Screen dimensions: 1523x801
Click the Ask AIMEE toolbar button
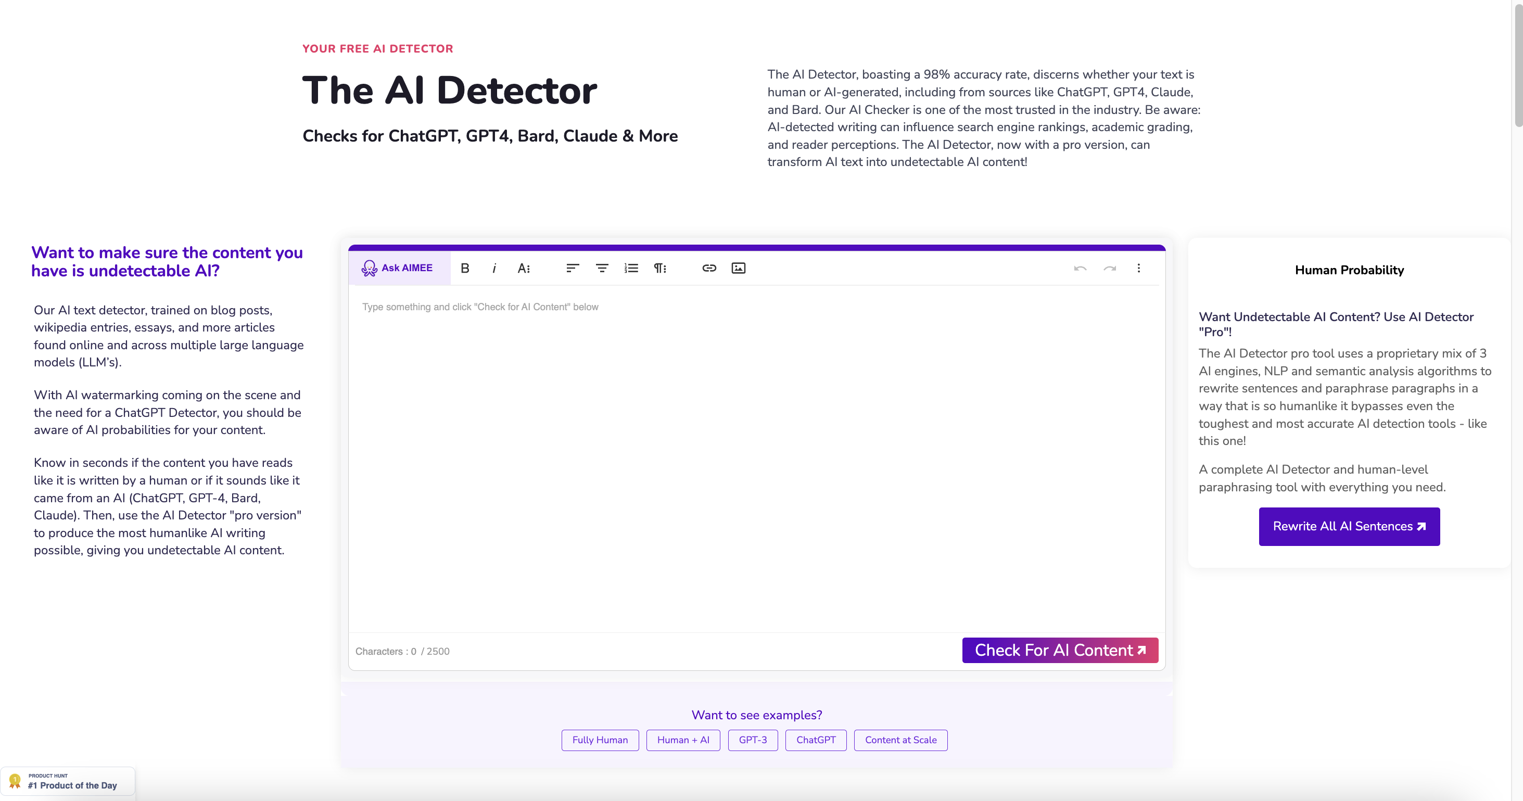pos(399,269)
